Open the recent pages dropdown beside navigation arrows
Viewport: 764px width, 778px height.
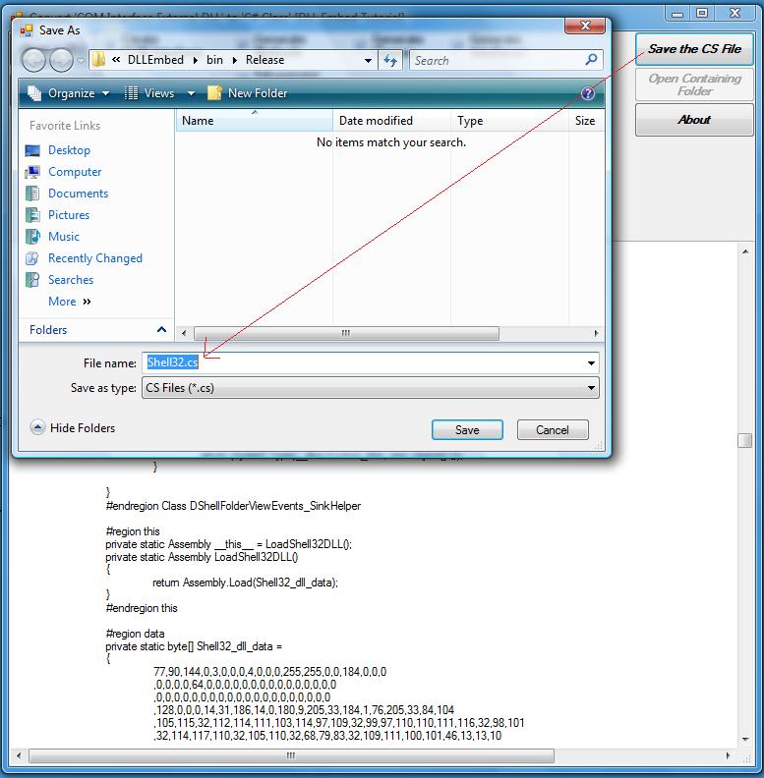click(x=81, y=61)
